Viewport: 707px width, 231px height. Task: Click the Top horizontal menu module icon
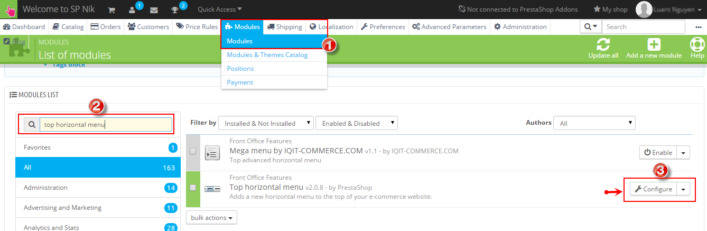click(x=212, y=189)
